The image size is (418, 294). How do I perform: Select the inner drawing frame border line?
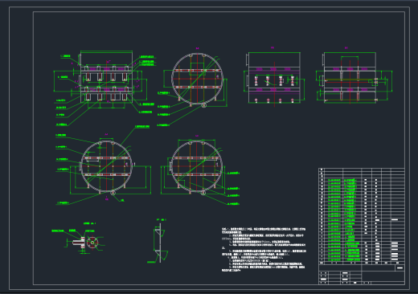(219, 11)
